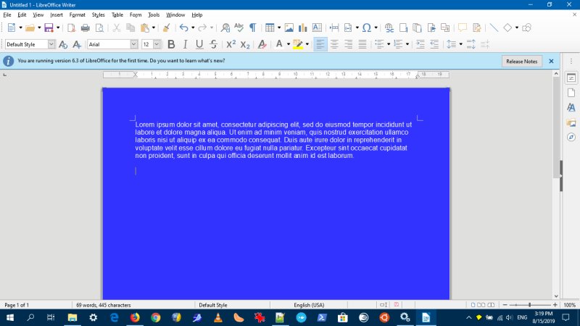Insert special character Omega icon
Screen dimensions: 580x326
367,28
